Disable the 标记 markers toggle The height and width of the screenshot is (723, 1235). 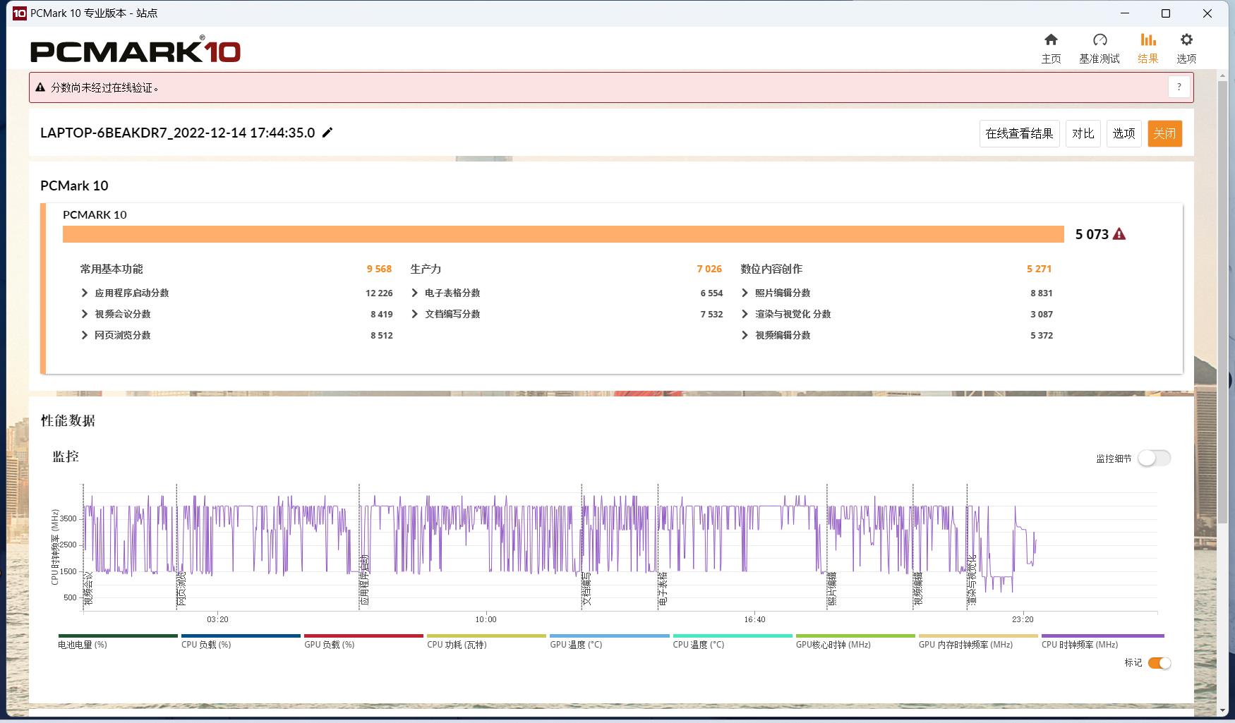coord(1159,663)
